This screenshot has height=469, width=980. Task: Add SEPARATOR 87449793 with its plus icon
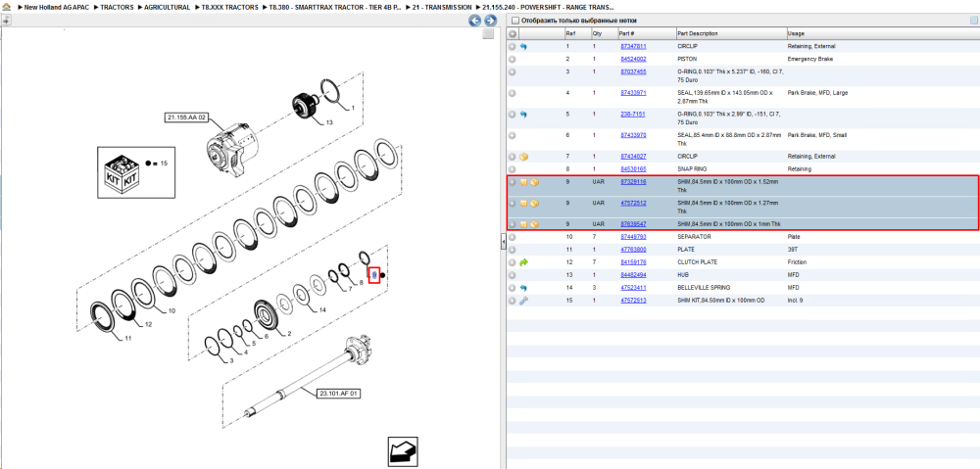[x=512, y=237]
